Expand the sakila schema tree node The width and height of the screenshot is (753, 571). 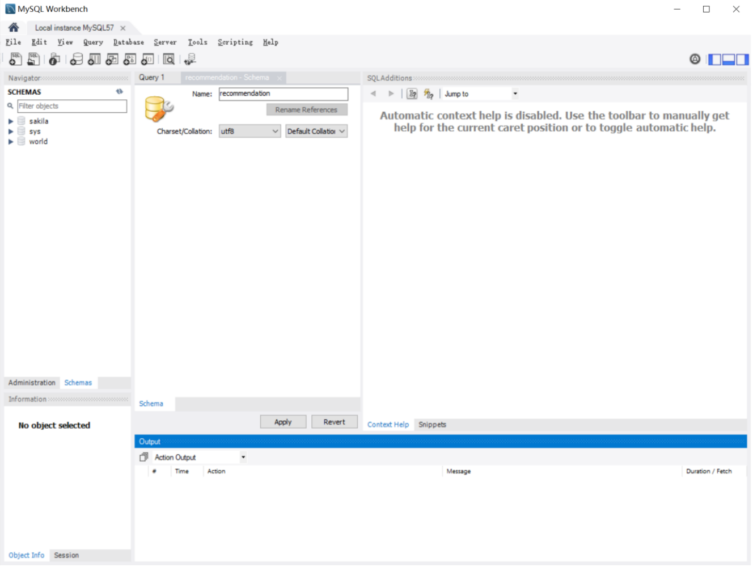tap(10, 121)
